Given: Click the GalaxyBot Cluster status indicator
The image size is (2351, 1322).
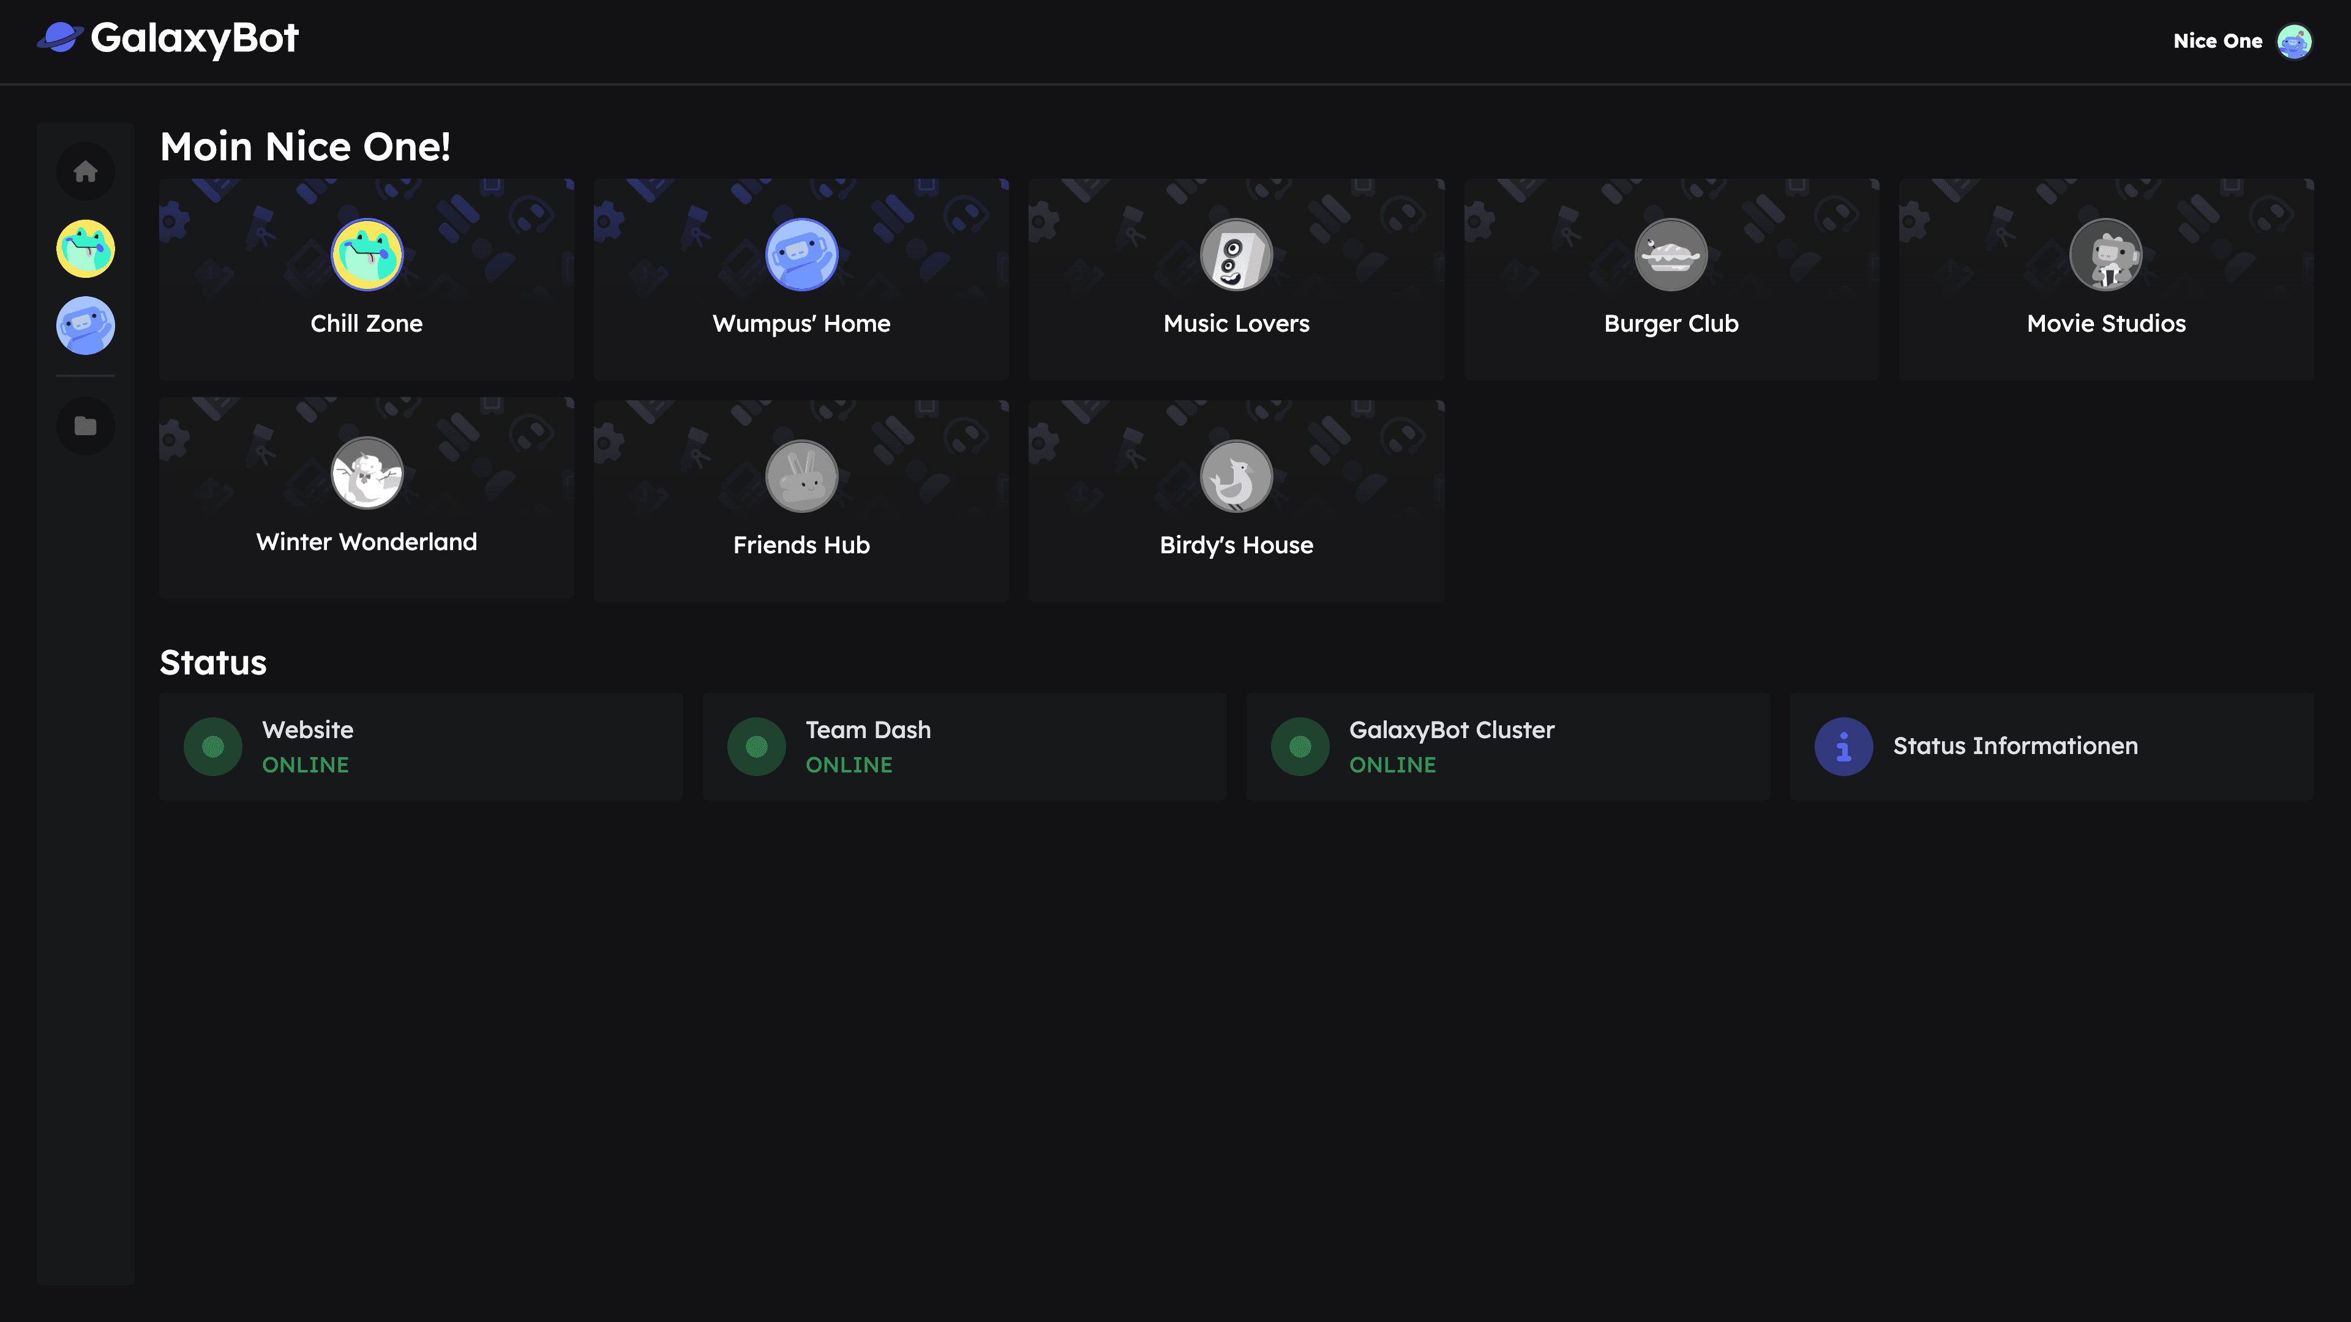Looking at the screenshot, I should [1300, 746].
